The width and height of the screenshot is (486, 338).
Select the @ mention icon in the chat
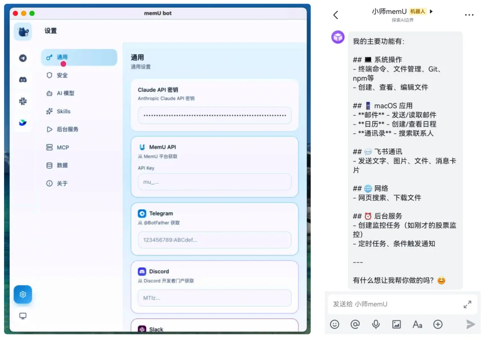coord(355,324)
